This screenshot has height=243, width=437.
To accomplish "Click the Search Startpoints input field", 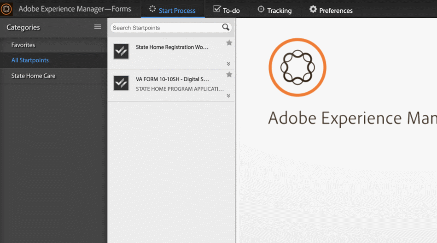I will [166, 28].
